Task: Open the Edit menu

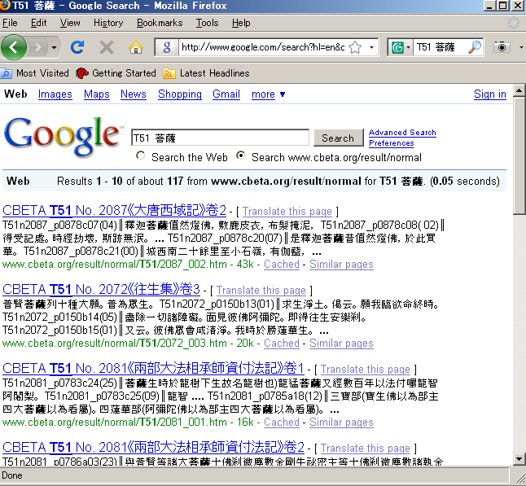Action: (38, 23)
